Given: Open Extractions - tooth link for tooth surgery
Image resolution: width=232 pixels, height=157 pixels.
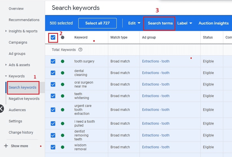Looking at the screenshot, I should click(156, 61).
